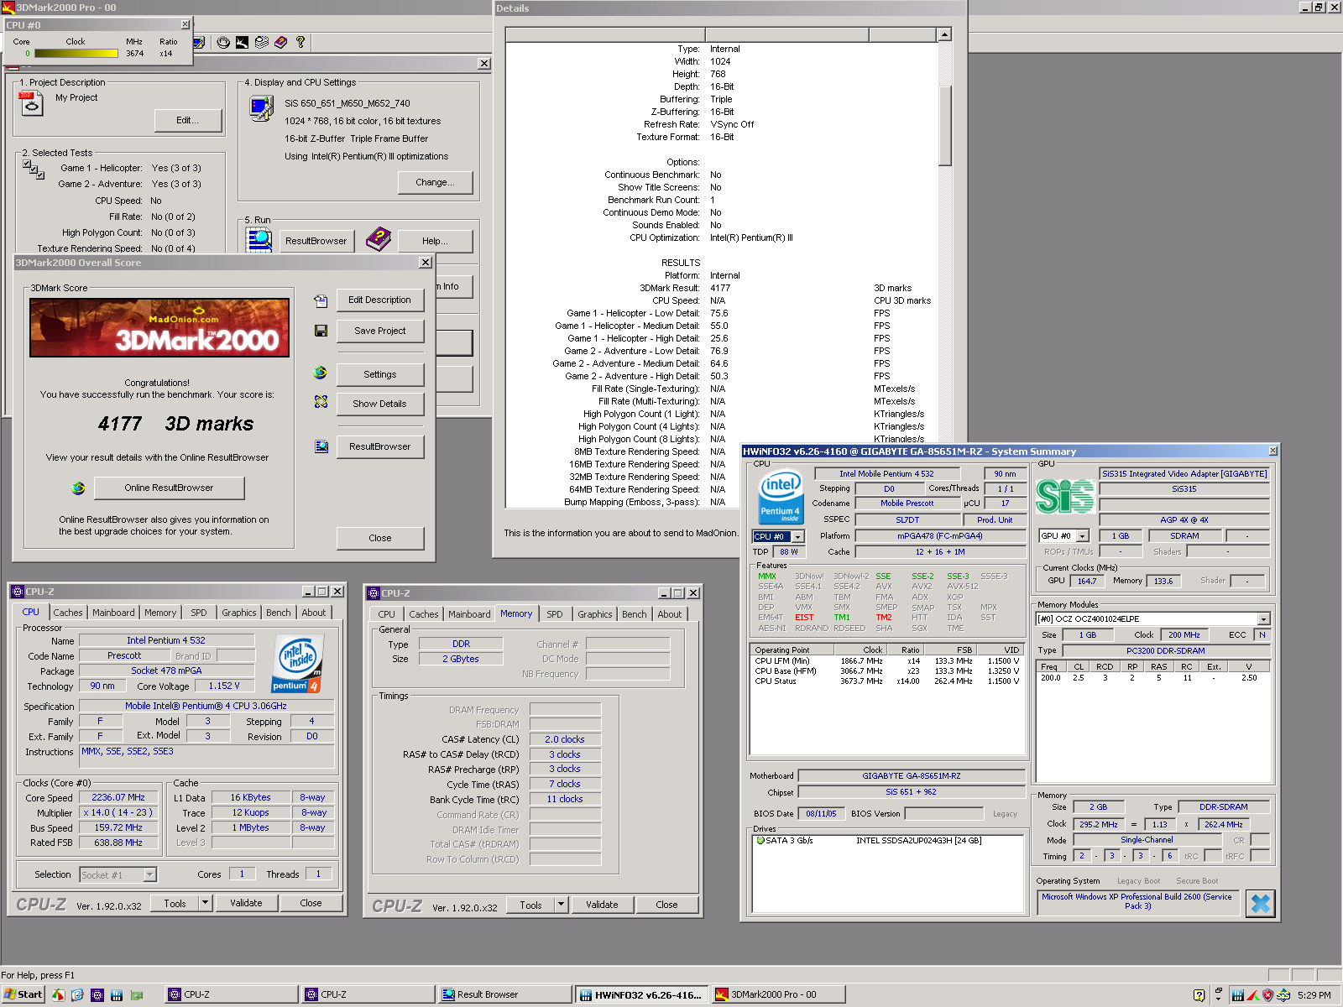Open the CPU #0 dropdown in HWiNFO

(798, 536)
